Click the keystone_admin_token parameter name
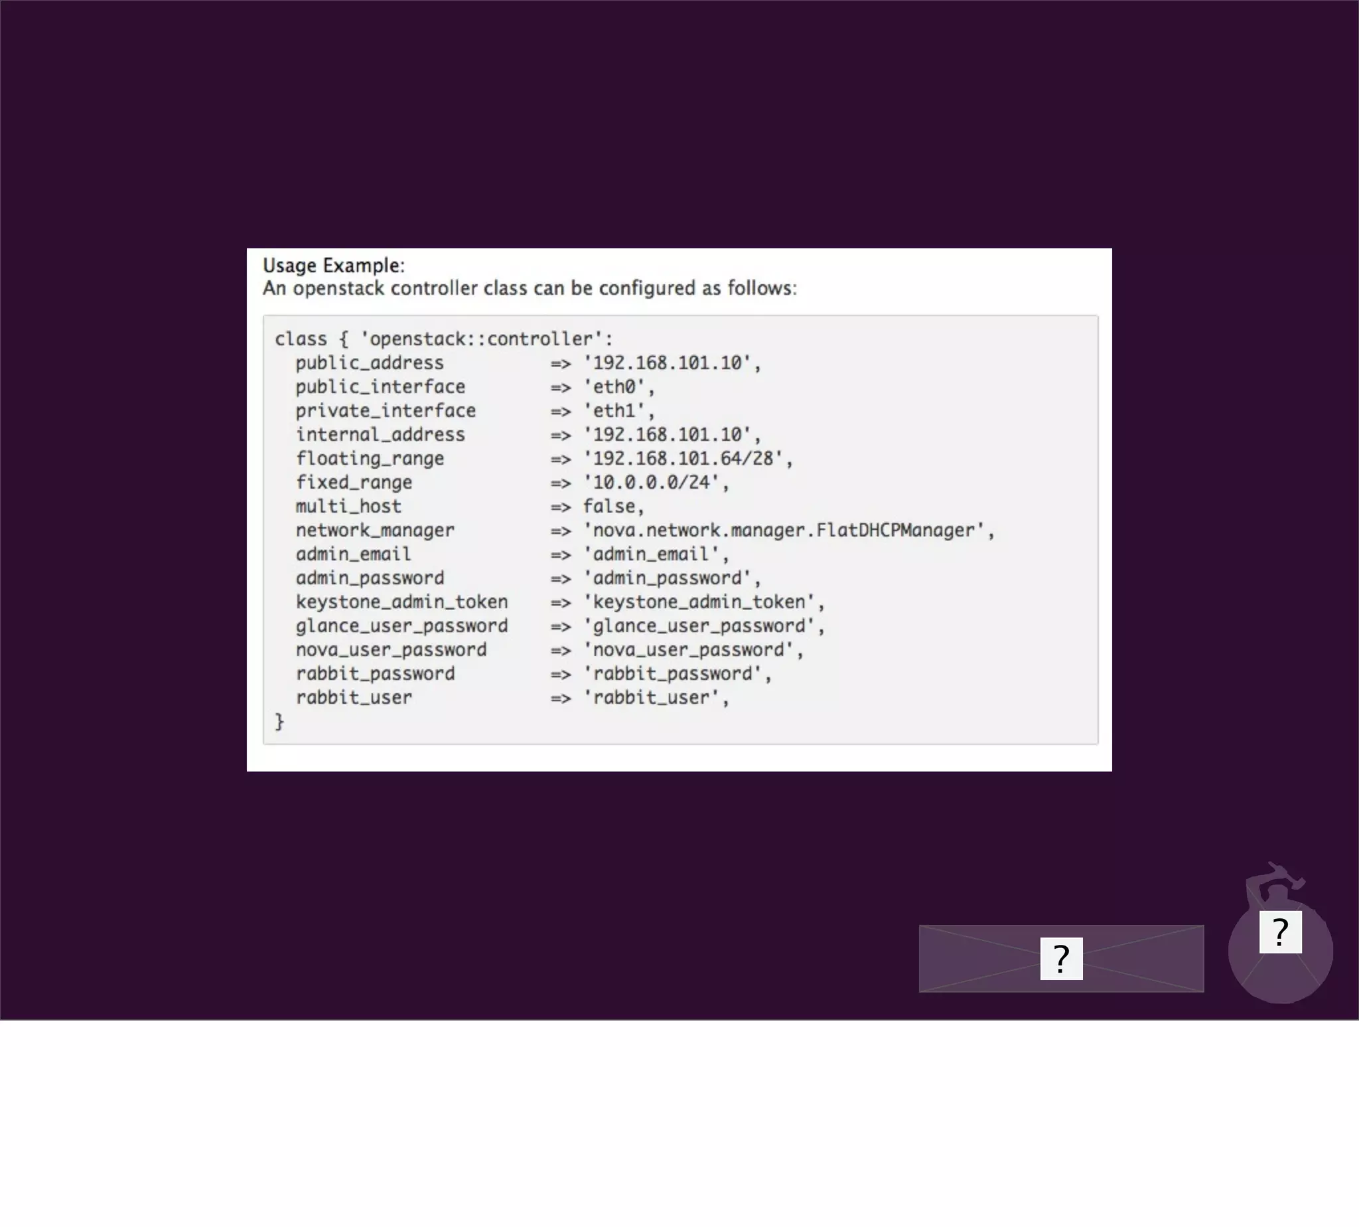This screenshot has width=1359, height=1227. [401, 602]
